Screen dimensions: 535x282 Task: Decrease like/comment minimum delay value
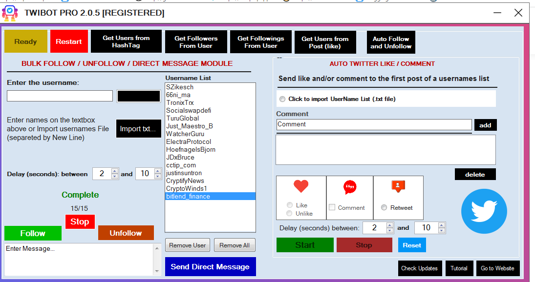pos(390,230)
